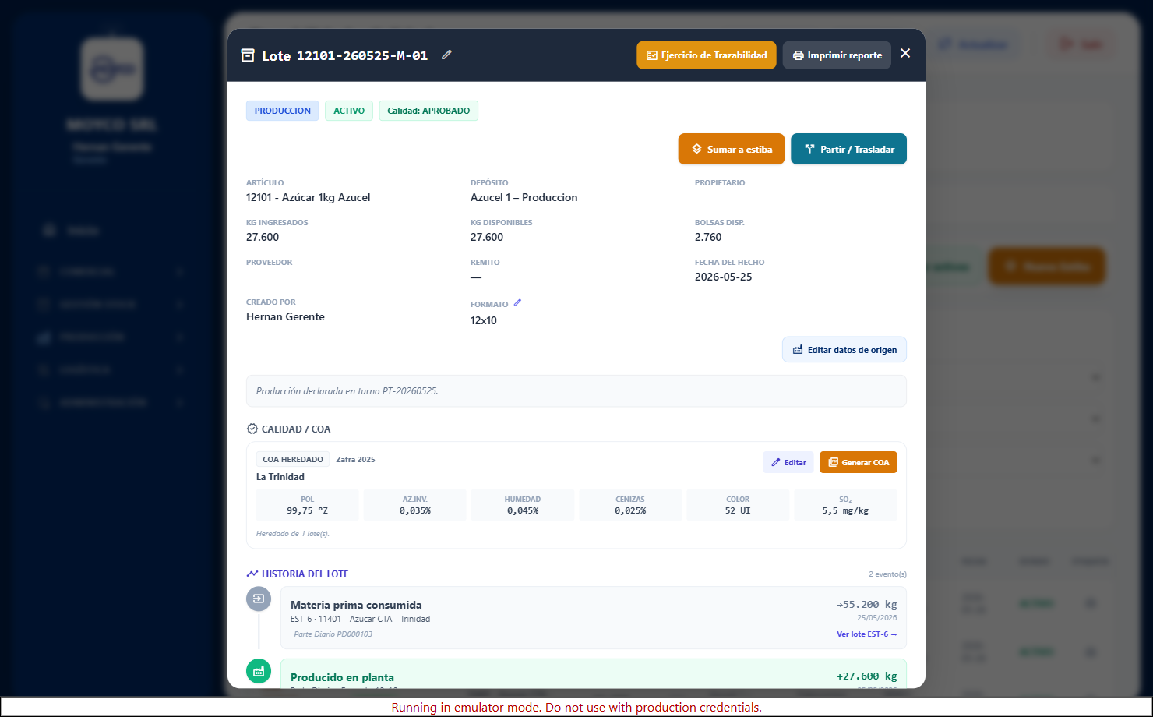Close the lot detail dialog
Image resolution: width=1153 pixels, height=717 pixels.
905,53
